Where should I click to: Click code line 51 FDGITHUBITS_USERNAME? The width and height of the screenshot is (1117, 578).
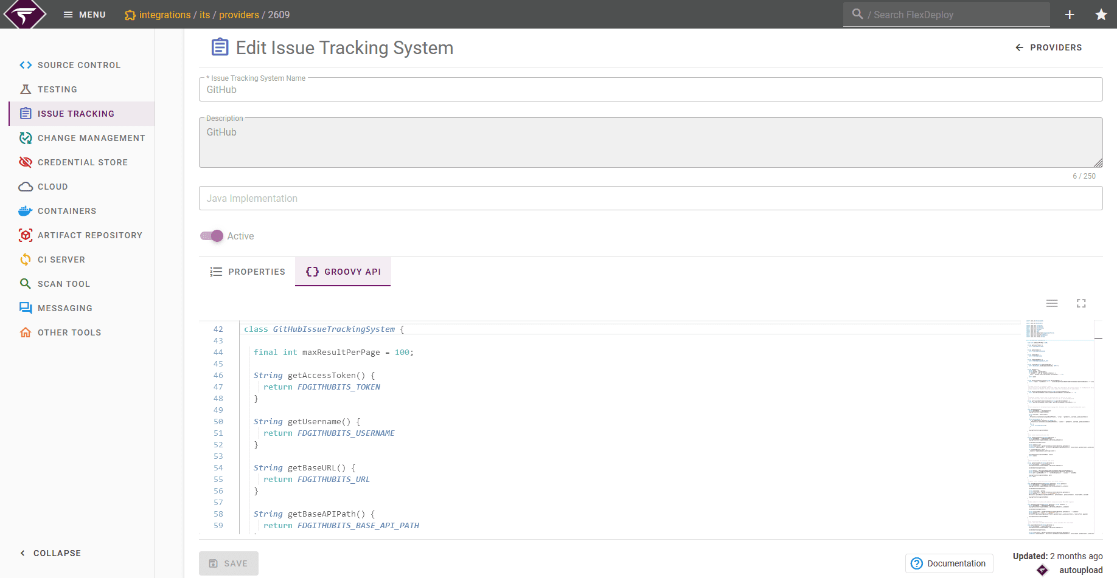point(346,433)
